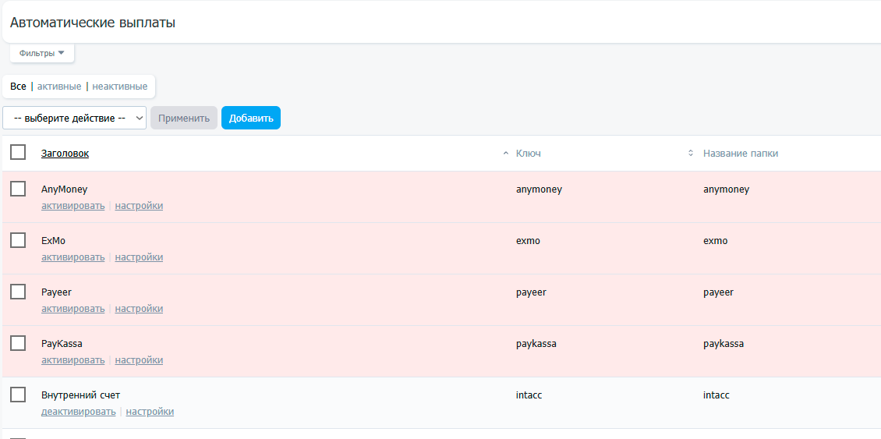881x439 pixels.
Task: Open настройки for PayKassa
Action: point(139,360)
